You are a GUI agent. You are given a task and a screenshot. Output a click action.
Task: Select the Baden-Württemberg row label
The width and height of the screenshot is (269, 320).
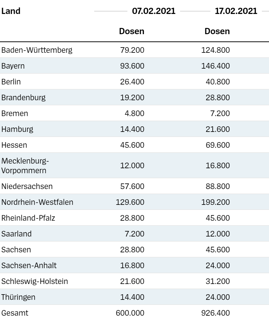[x=37, y=50]
